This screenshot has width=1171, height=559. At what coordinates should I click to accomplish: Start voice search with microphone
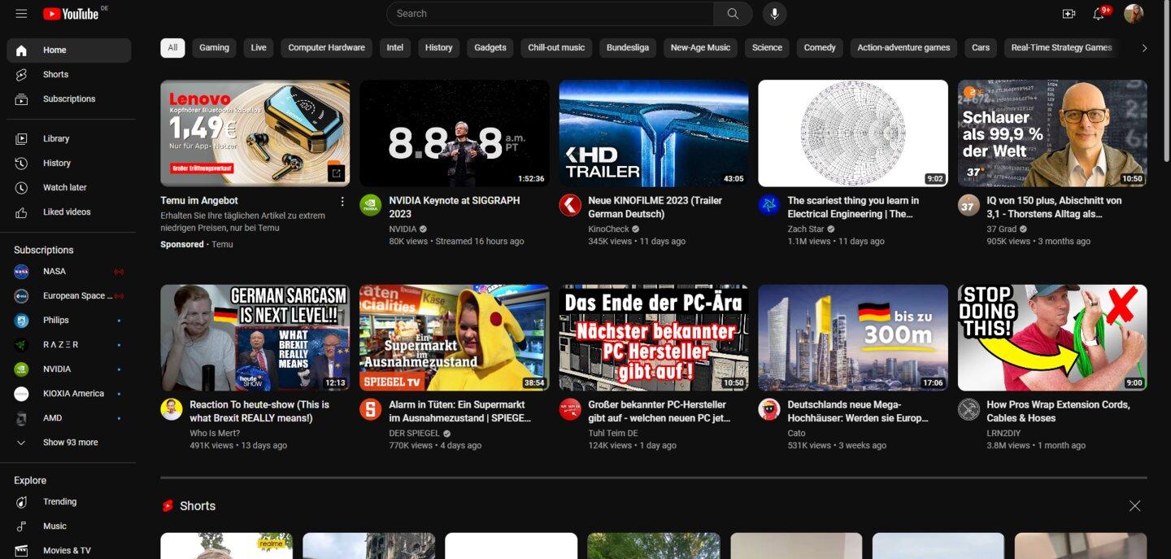(774, 14)
